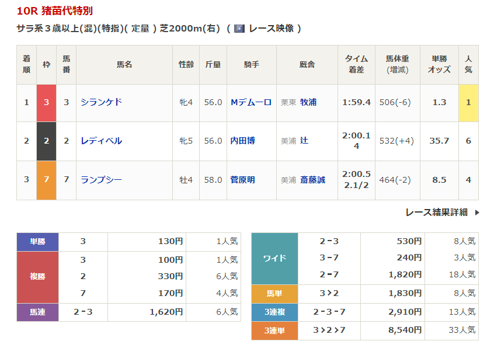Click the 単勝 payout label

tap(37, 242)
